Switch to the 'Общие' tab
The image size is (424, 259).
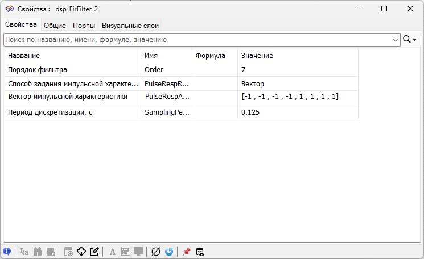(55, 25)
